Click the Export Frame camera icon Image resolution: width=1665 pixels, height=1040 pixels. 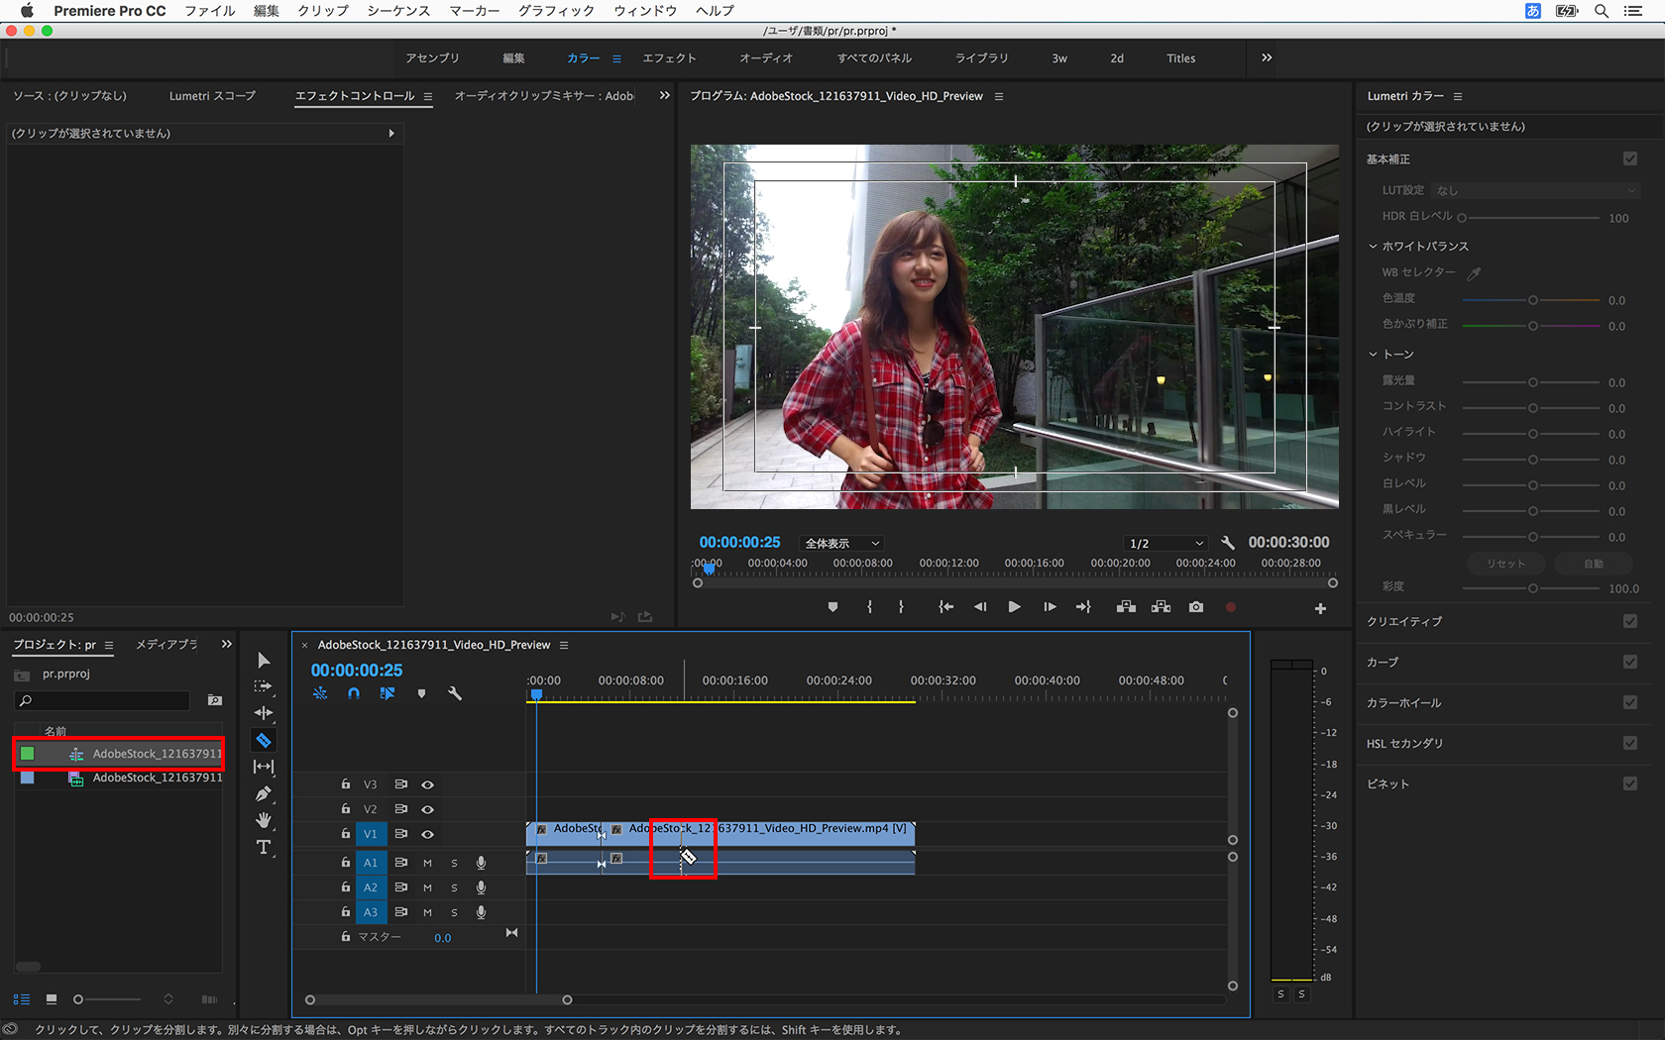tap(1196, 607)
